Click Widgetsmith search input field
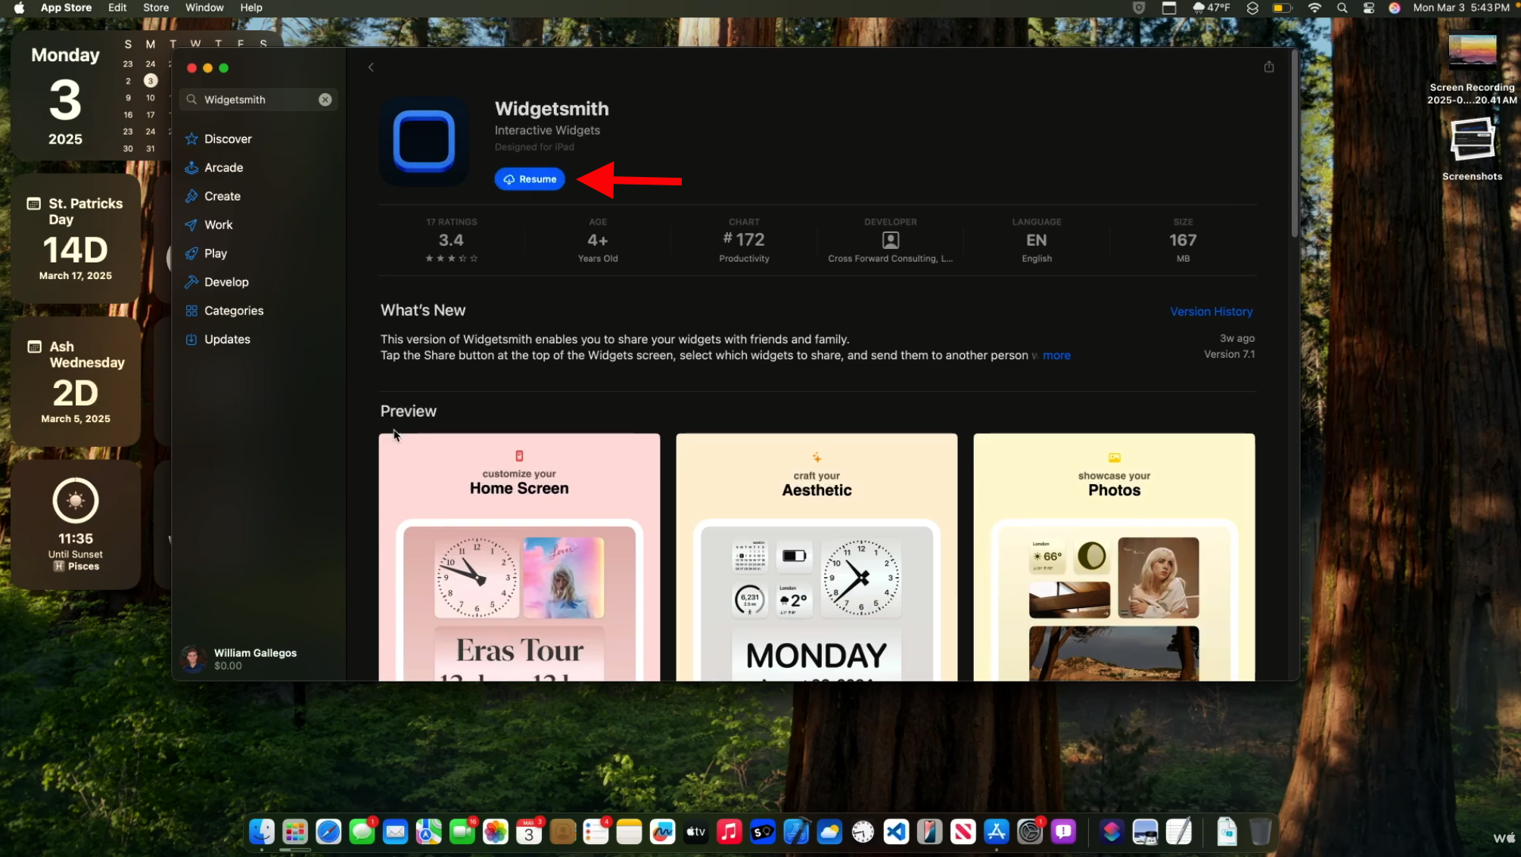Image resolution: width=1521 pixels, height=857 pixels. [258, 99]
